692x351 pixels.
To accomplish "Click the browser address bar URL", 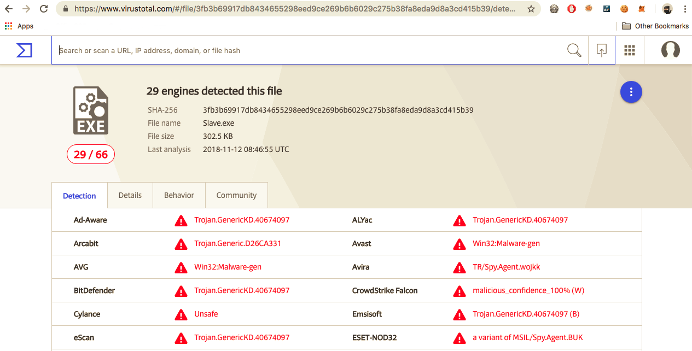I will click(x=295, y=9).
